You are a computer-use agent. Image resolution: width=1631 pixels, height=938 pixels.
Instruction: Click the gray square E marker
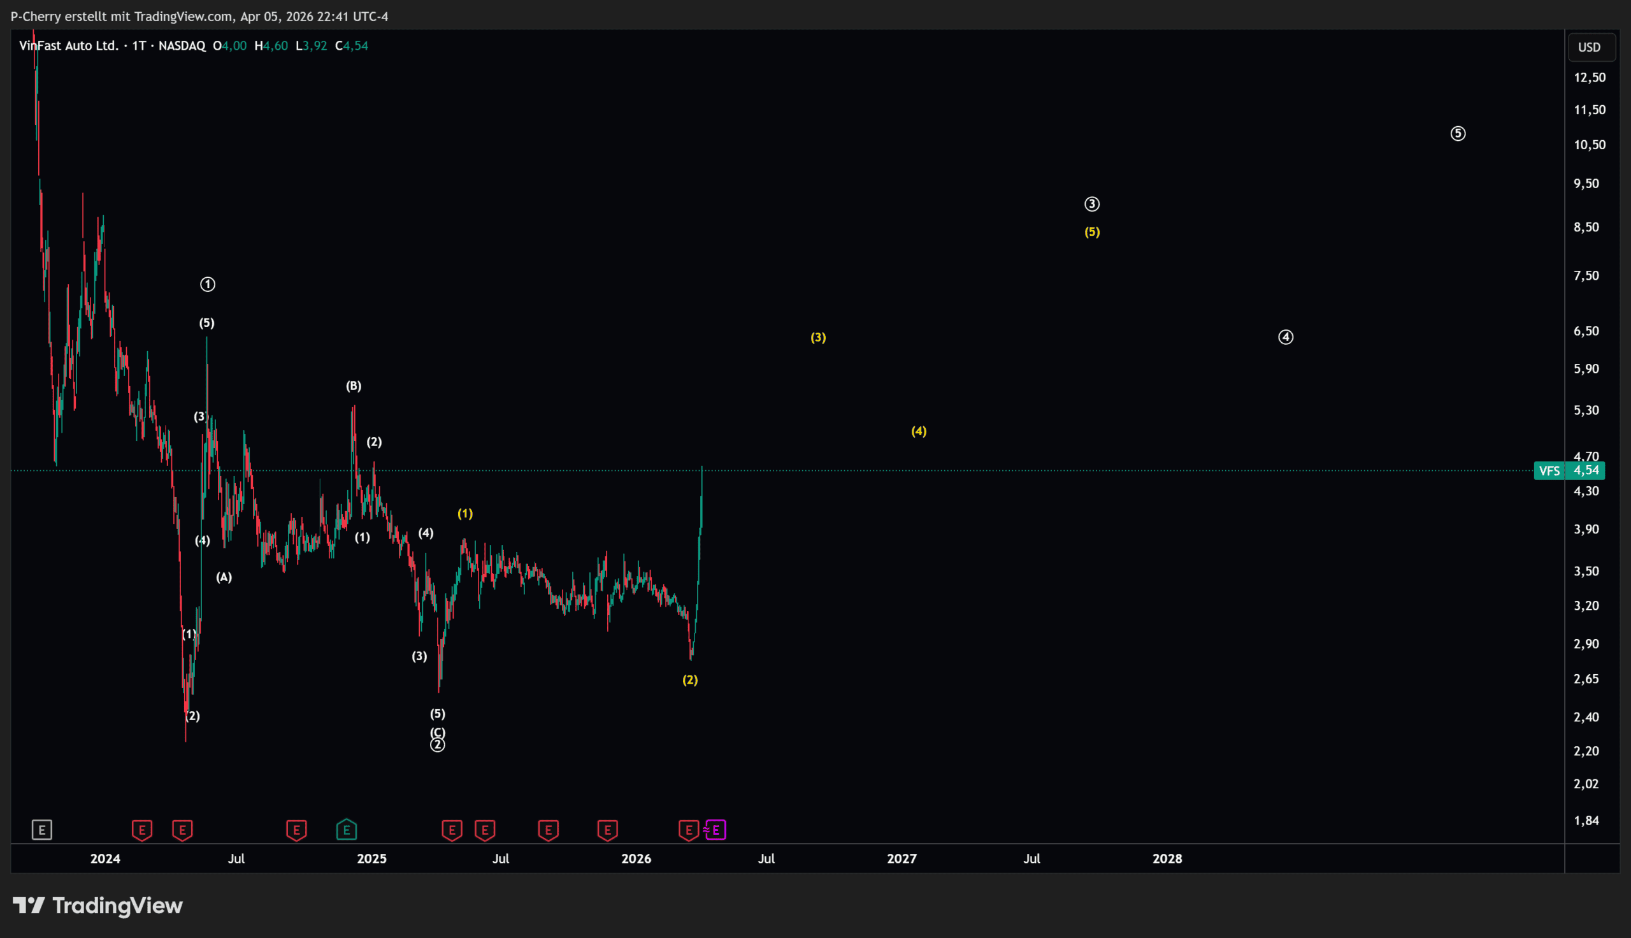click(42, 830)
